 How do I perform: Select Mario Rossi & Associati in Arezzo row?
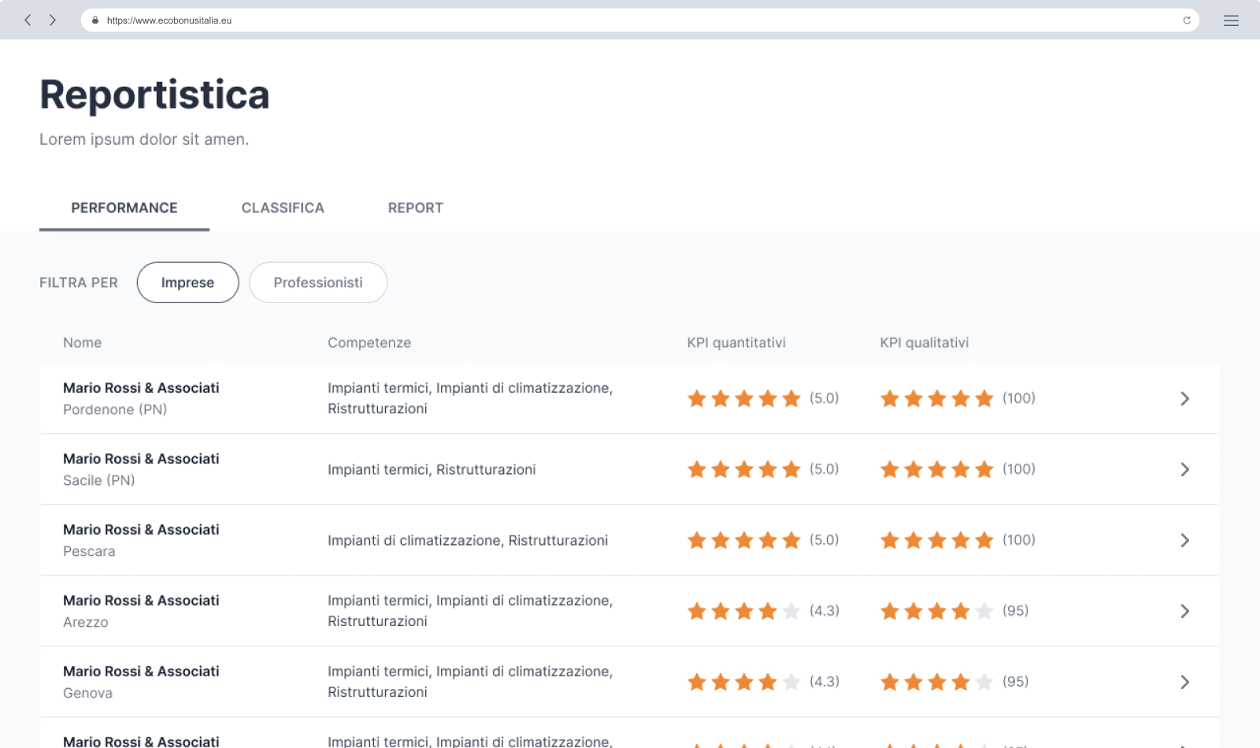141,601
